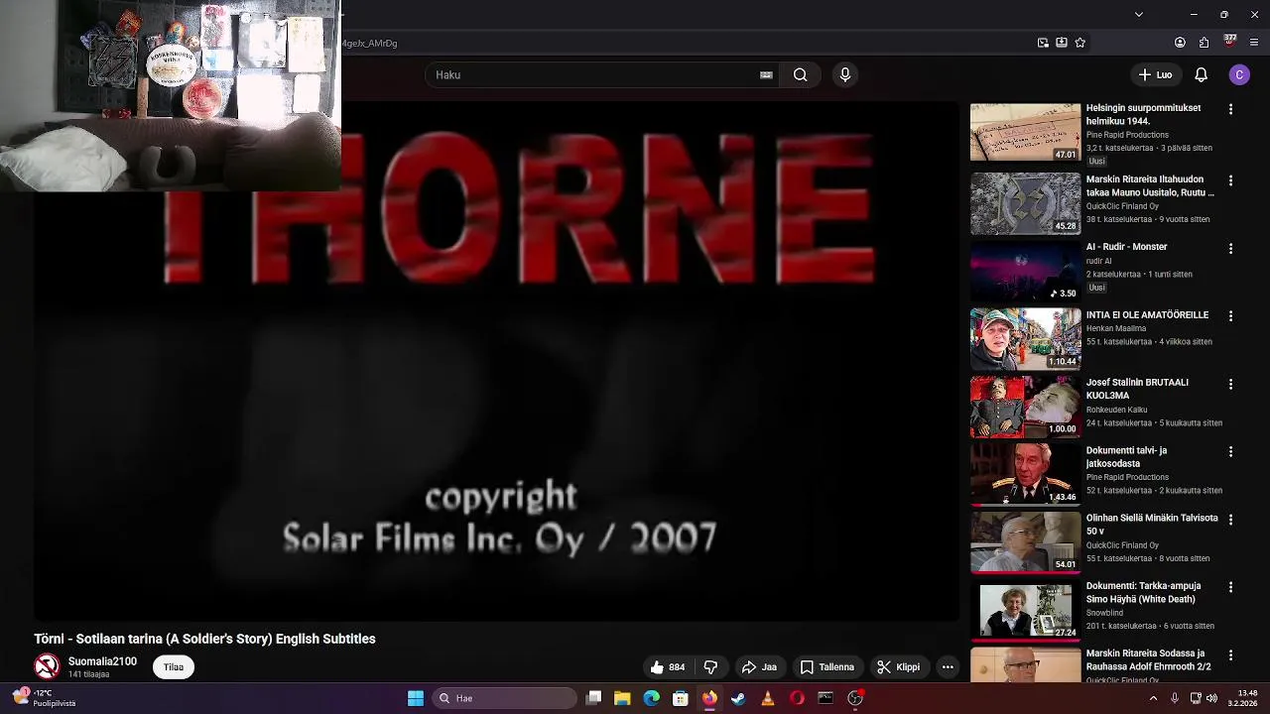Open Pine Rapid Productions channel under Helsingin video
This screenshot has height=714, width=1270.
[1127, 135]
